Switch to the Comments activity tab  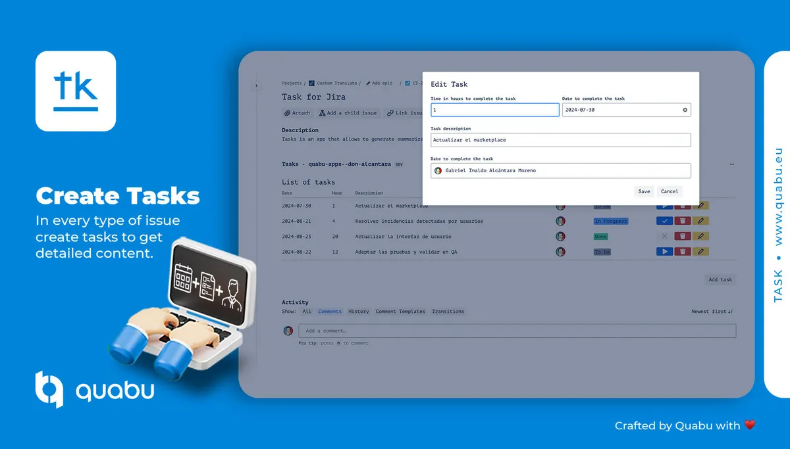(x=330, y=312)
